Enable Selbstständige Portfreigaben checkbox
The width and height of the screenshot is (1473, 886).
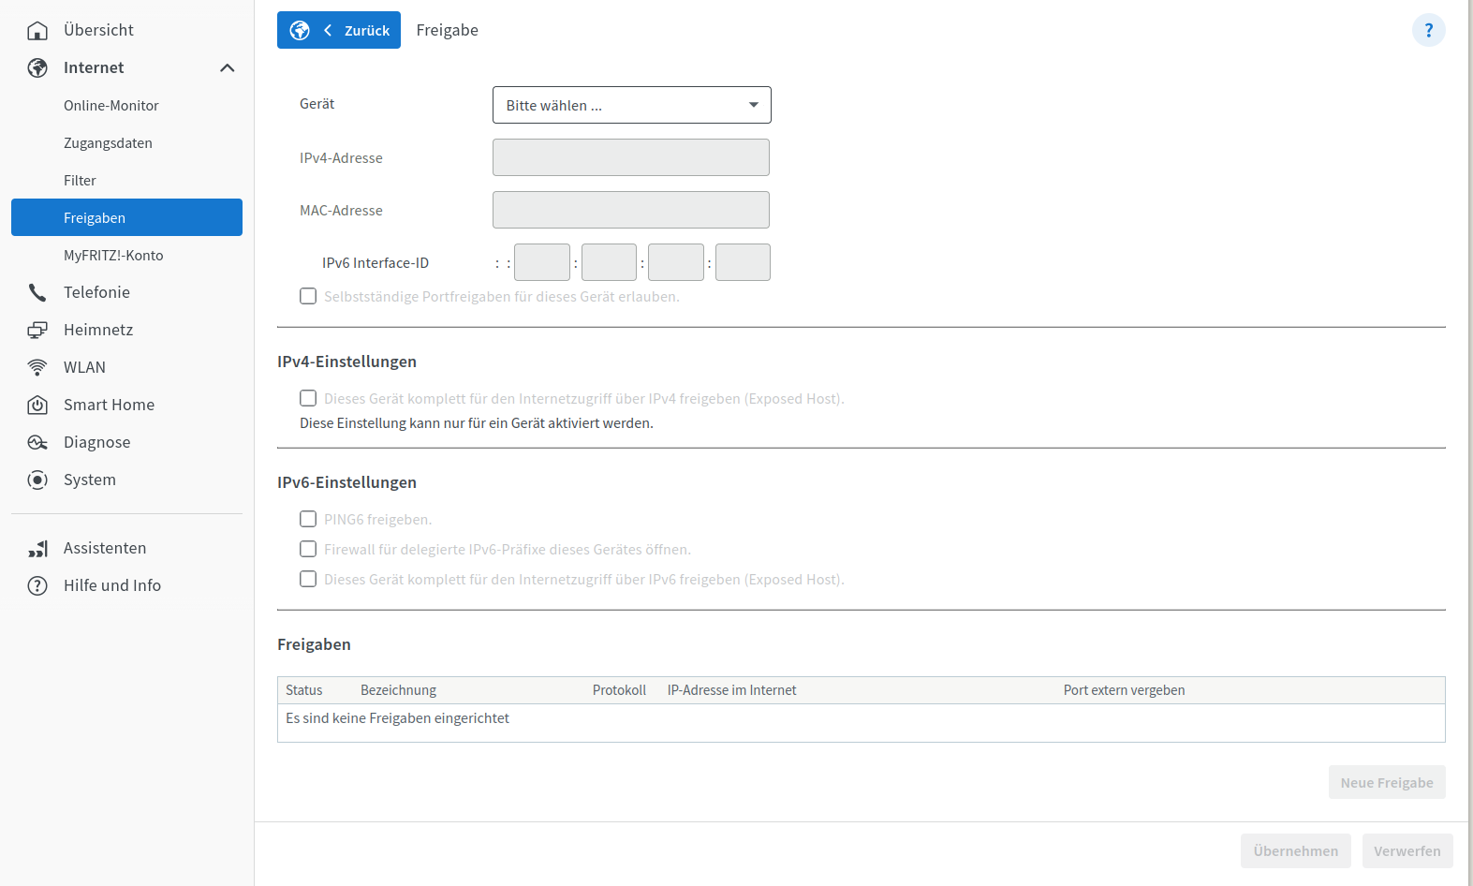308,296
